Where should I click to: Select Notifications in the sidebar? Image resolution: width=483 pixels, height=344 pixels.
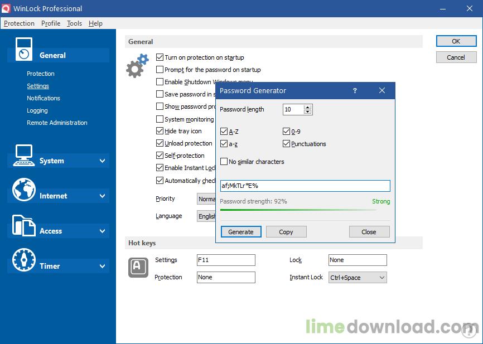(44, 98)
